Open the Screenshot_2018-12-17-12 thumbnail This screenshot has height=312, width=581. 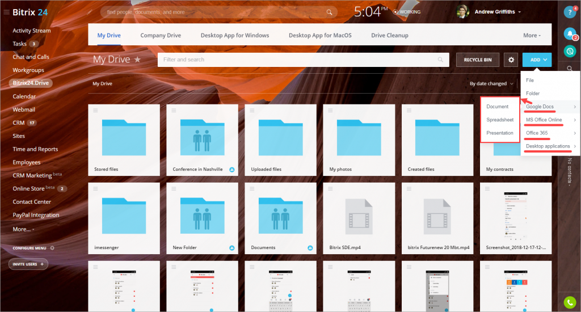(515, 218)
